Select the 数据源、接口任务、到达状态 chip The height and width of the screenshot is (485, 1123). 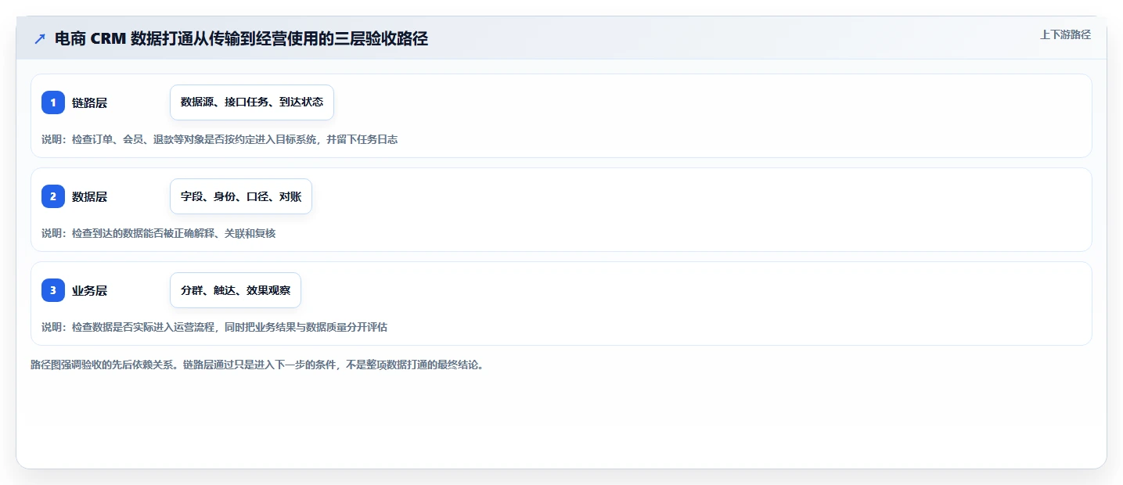[x=252, y=102]
